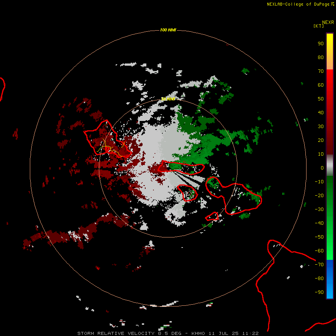Click the 50 value on the velocity scale
This screenshot has width=336, height=336.
(x=321, y=99)
